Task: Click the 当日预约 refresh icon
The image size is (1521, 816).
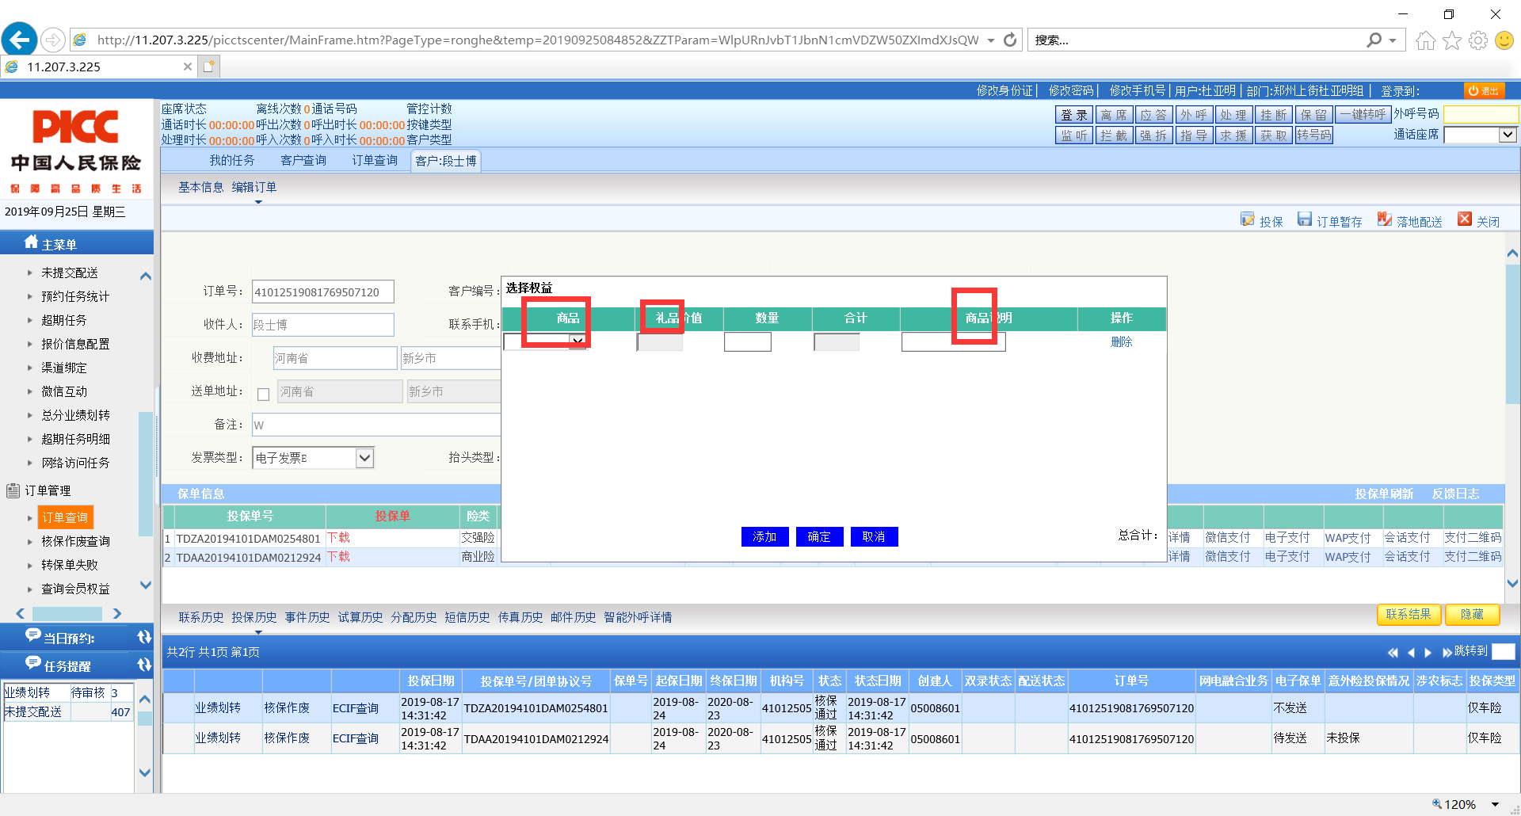Action: point(144,637)
